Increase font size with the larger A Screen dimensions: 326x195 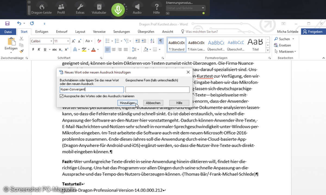pyautogui.click(x=73, y=41)
